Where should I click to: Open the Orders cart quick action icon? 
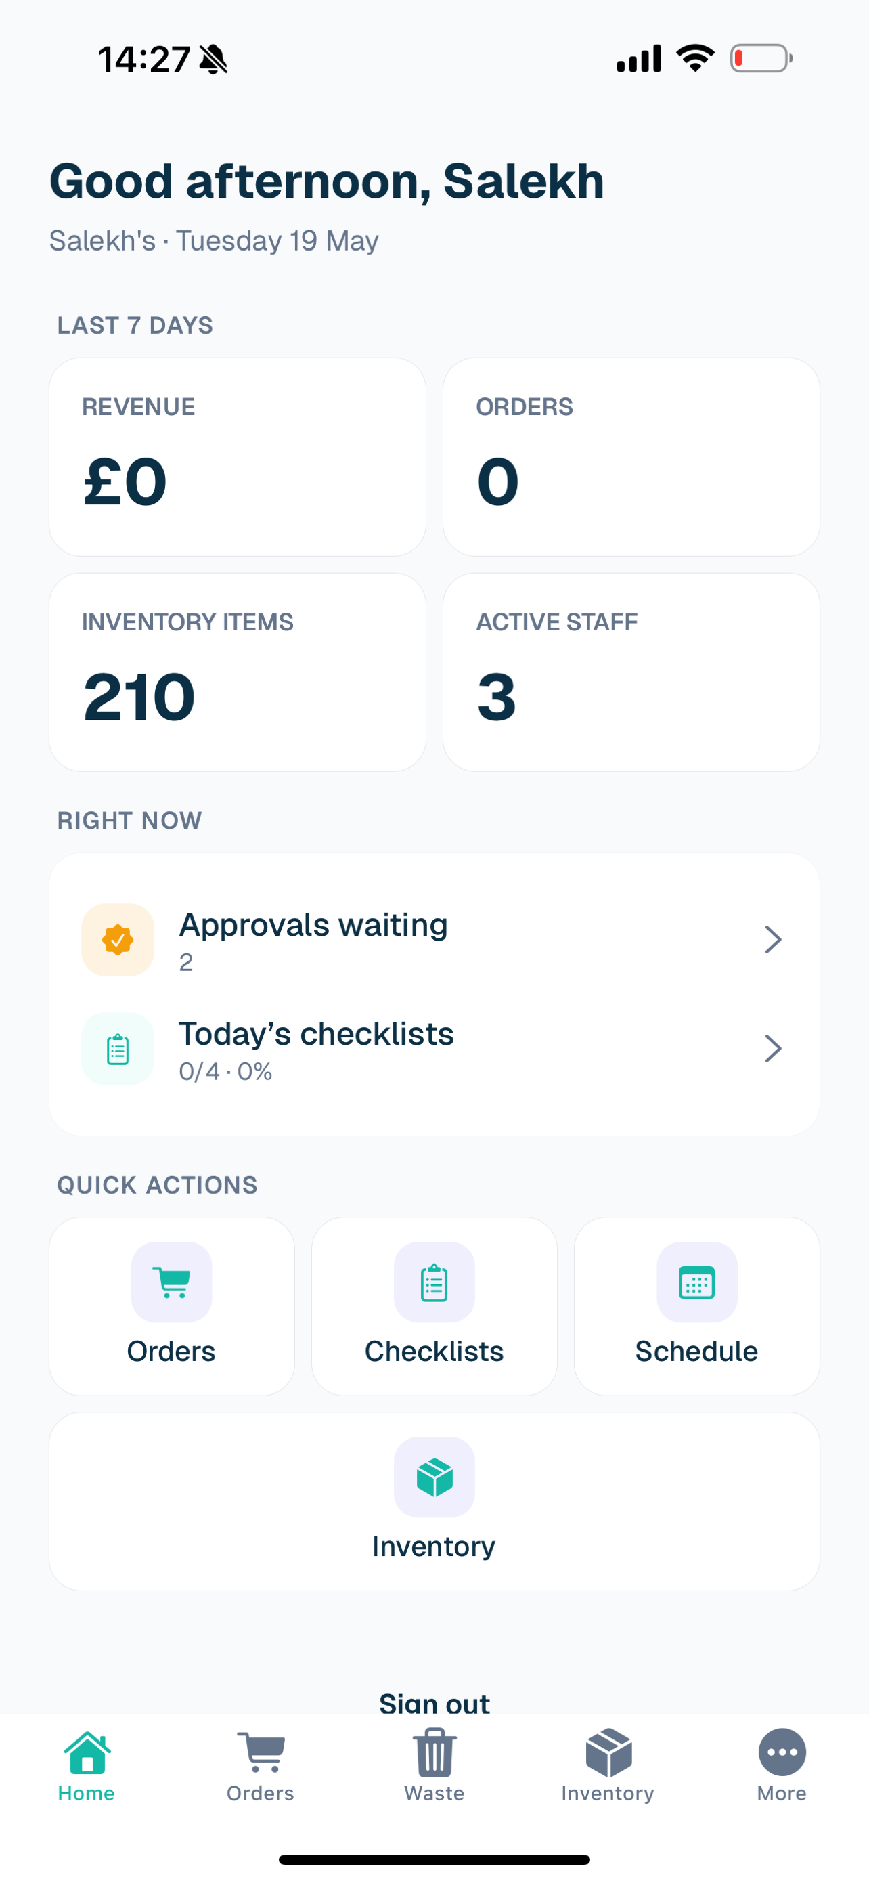171,1282
